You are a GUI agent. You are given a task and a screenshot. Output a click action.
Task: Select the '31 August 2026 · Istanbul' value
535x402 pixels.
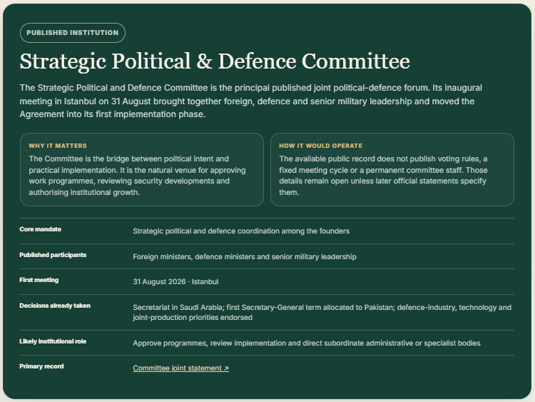tap(175, 282)
